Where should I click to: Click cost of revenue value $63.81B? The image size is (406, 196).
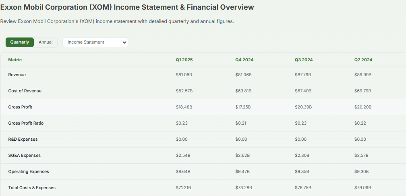tap(243, 91)
